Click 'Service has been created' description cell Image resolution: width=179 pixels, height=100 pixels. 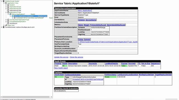pos(78,66)
